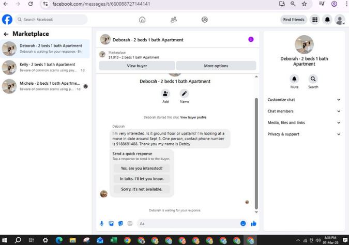Open the emoji picker

point(243,223)
